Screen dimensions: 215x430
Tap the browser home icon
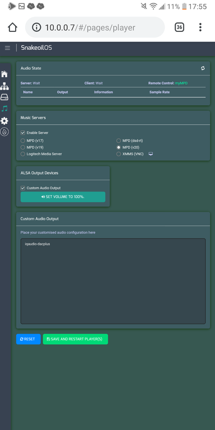13,27
